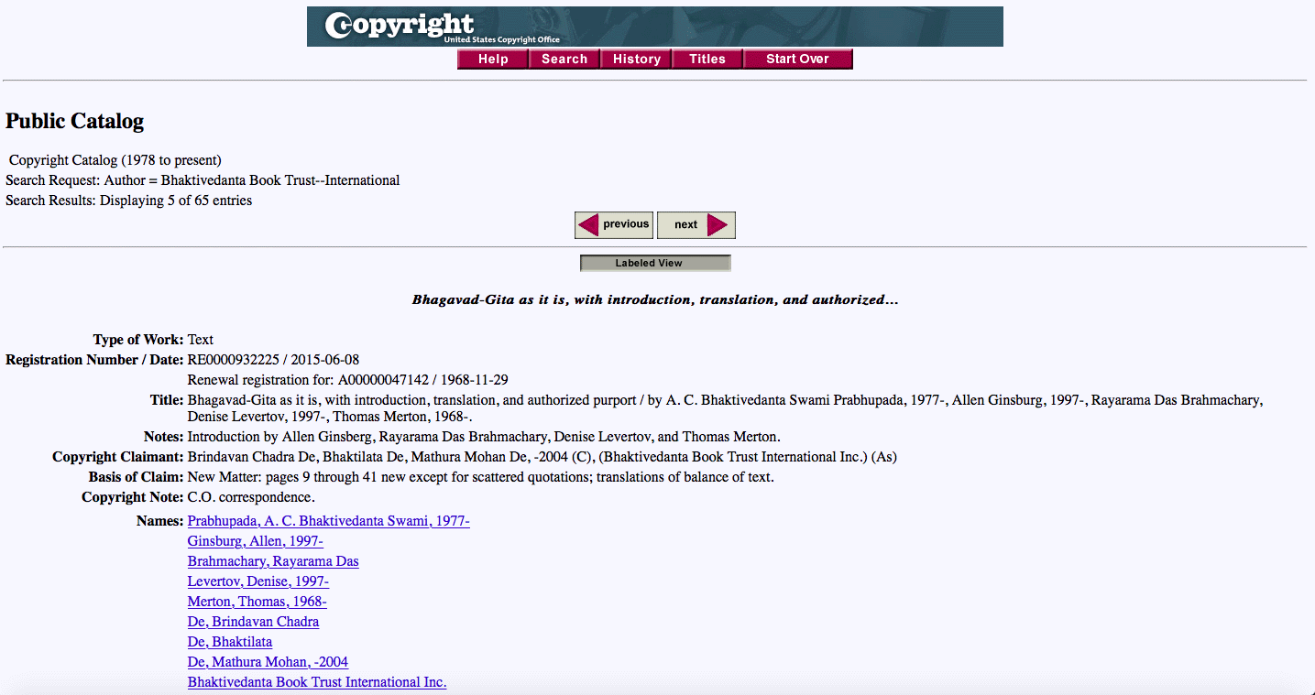Click the Search Request Author line
The height and width of the screenshot is (695, 1315).
coord(203,180)
